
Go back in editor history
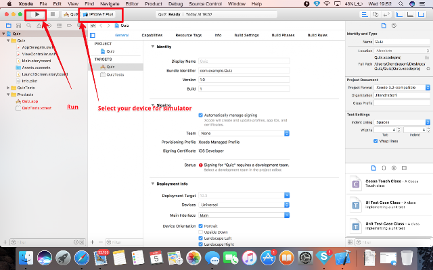tap(101, 26)
